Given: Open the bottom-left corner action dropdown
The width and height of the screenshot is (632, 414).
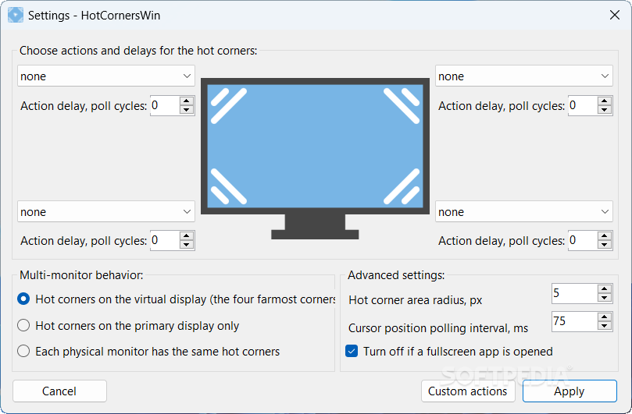Looking at the screenshot, I should click(106, 211).
